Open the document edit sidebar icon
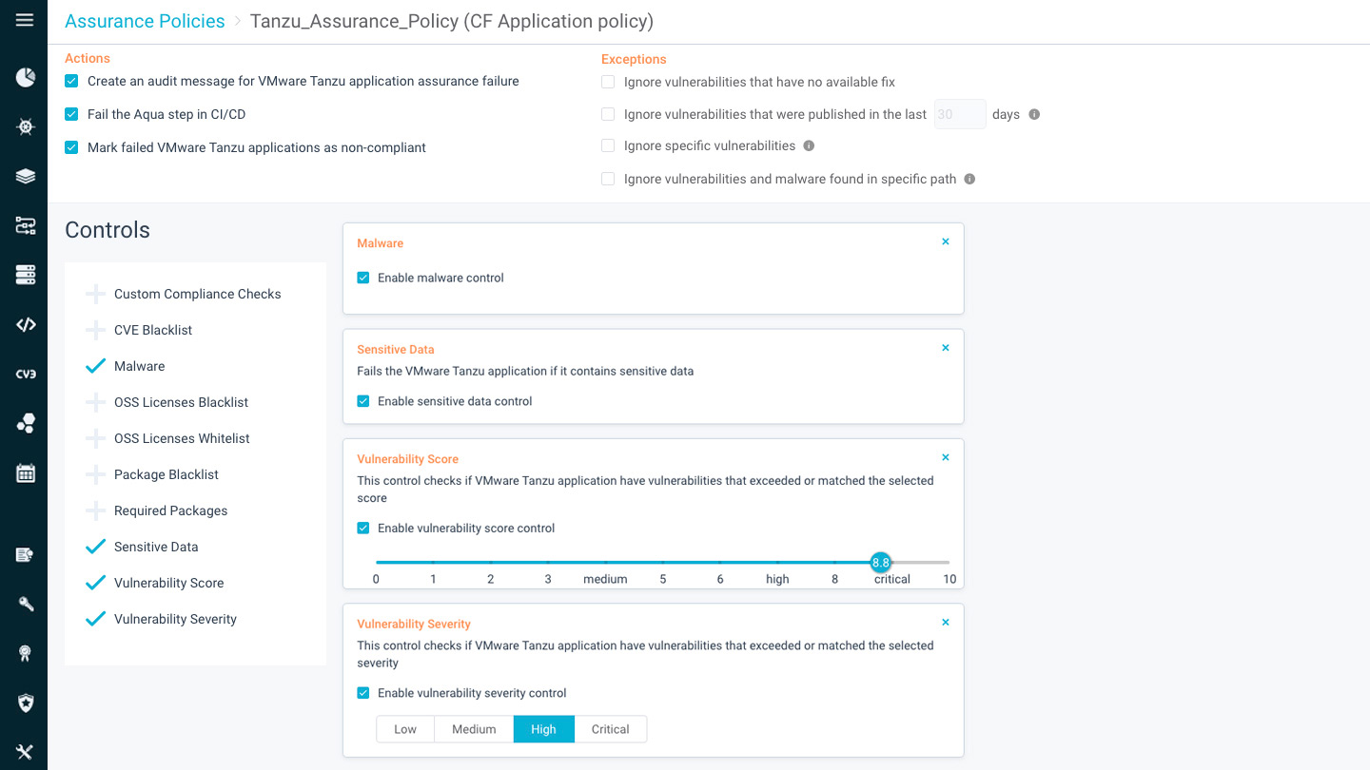The image size is (1370, 770). point(26,554)
